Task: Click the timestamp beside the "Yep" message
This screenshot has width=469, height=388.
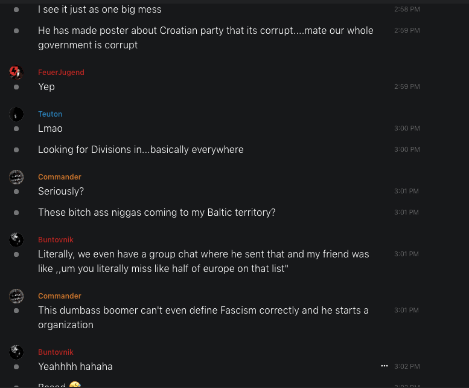Action: tap(407, 87)
